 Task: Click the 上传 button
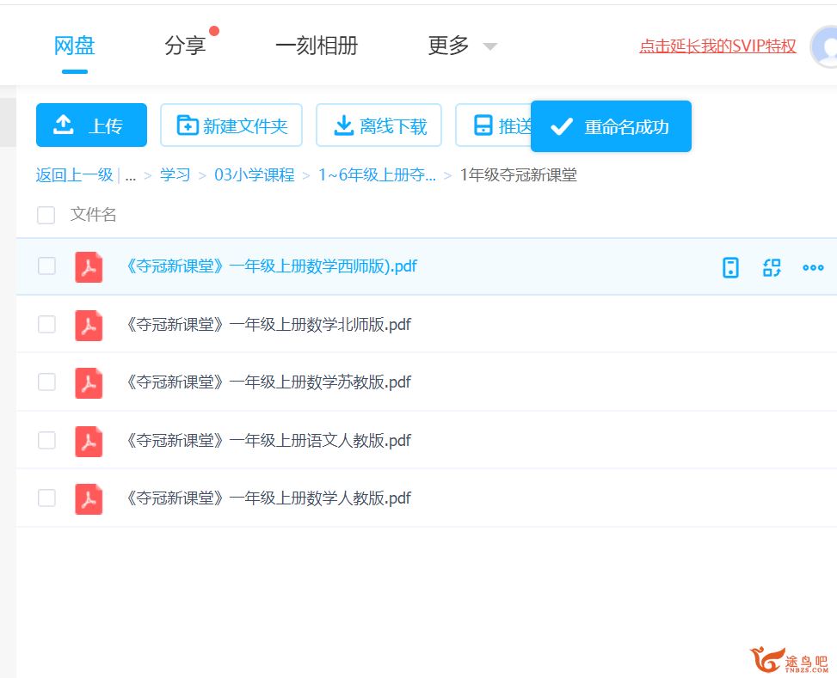(91, 125)
